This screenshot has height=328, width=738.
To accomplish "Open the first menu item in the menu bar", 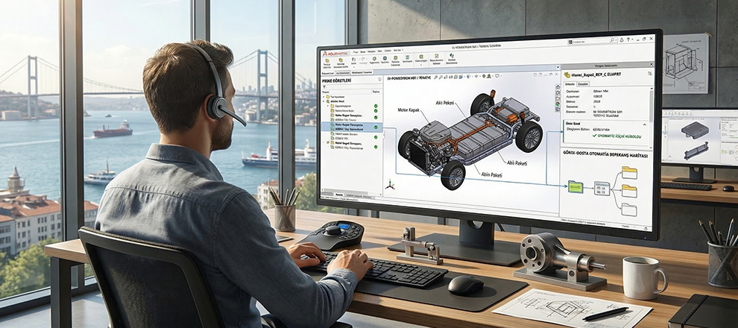I will coord(356,51).
